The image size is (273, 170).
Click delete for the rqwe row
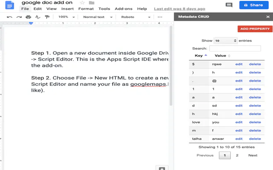pos(255,64)
